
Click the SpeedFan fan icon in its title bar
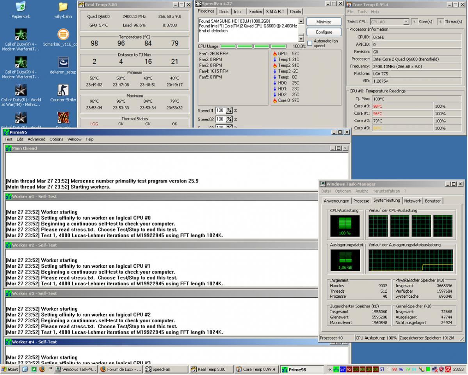[x=198, y=4]
